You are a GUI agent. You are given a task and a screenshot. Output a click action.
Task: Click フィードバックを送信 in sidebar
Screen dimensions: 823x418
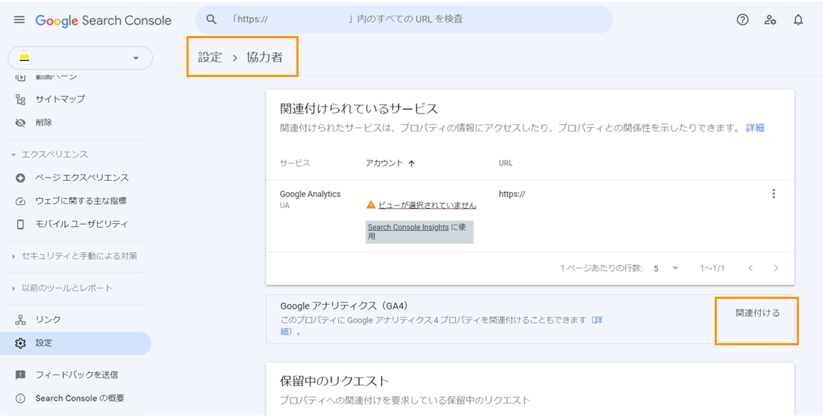[x=75, y=375]
